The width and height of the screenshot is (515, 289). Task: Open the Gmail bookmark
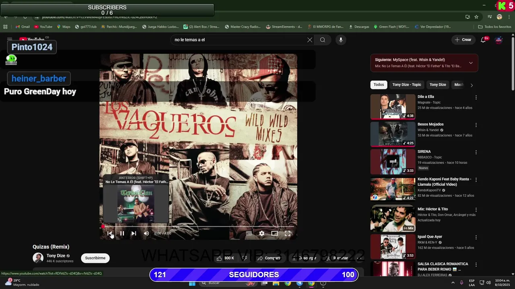pyautogui.click(x=22, y=27)
